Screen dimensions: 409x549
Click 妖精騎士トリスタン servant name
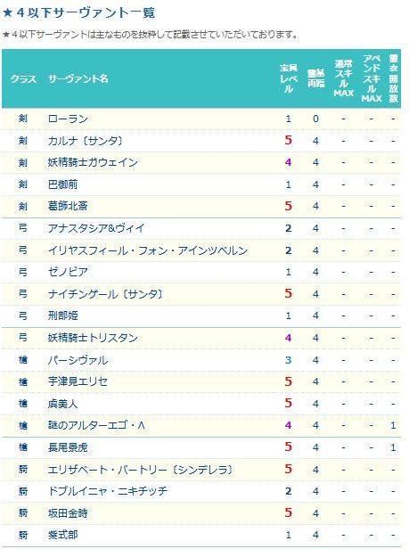click(93, 338)
